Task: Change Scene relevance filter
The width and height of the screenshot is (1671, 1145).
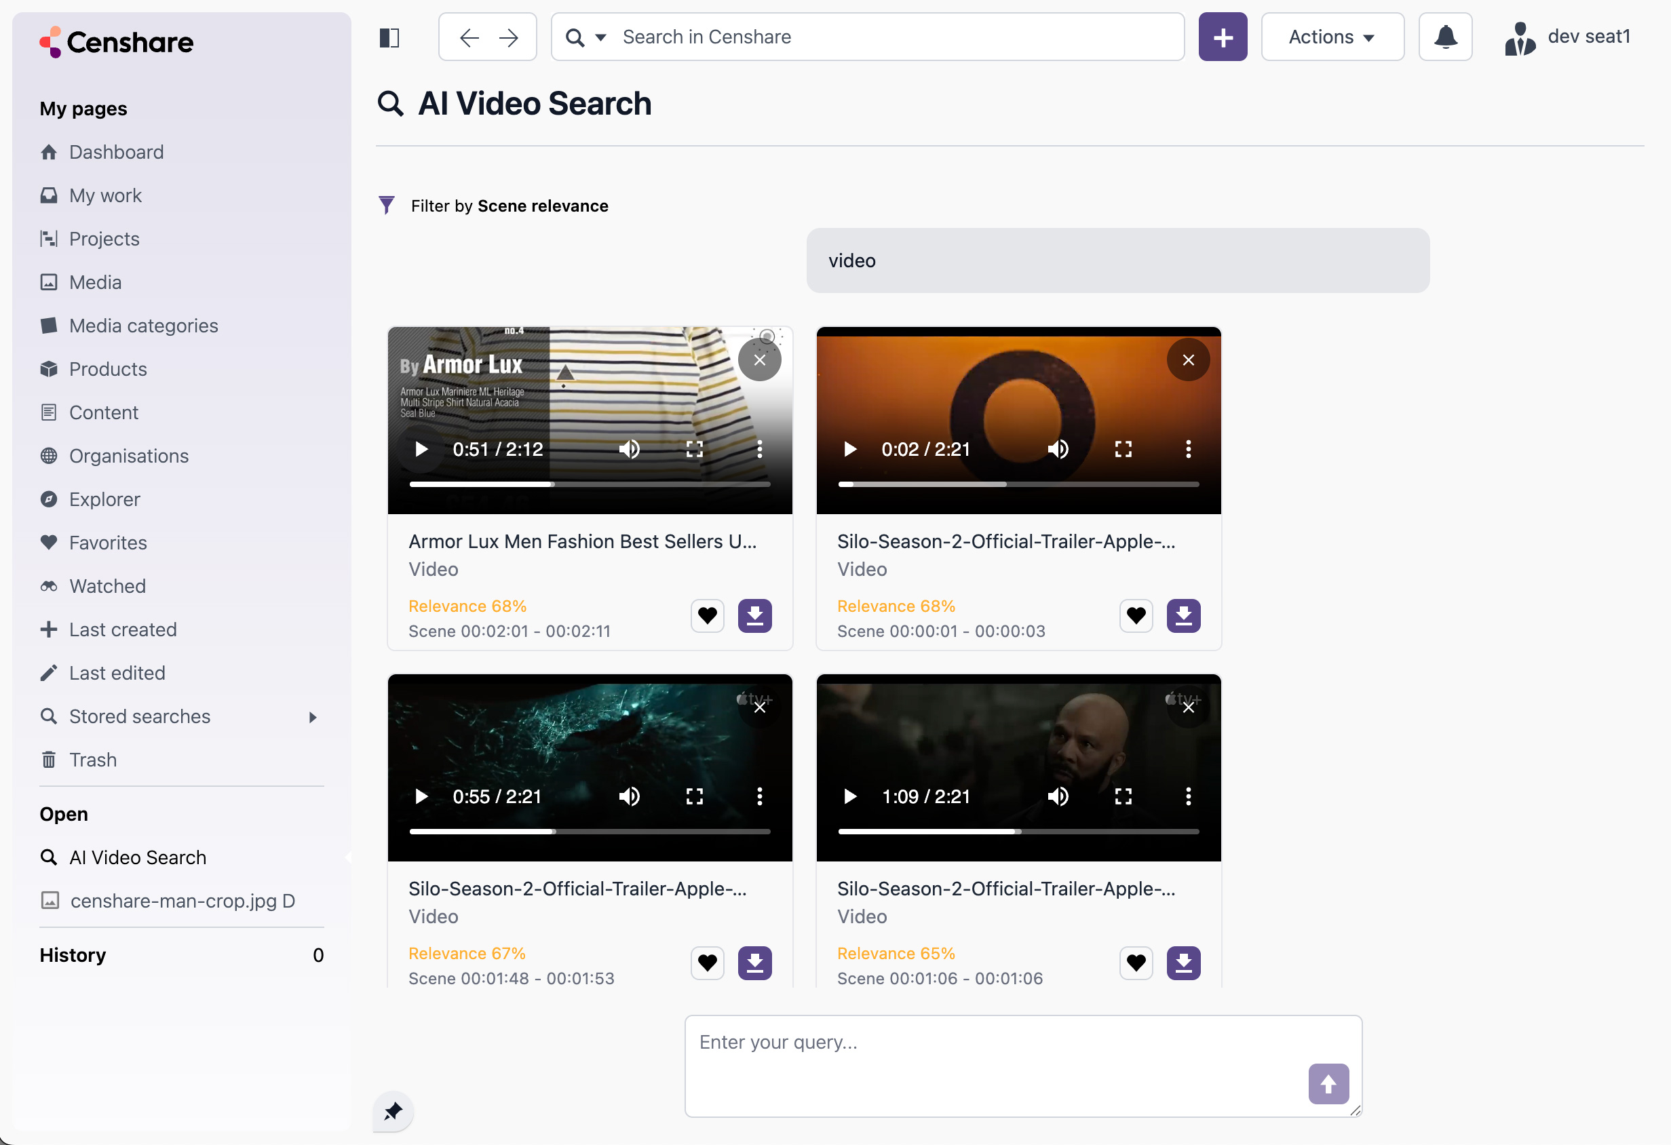Action: (x=542, y=206)
